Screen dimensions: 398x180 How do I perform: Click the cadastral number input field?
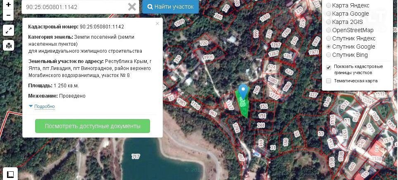point(74,7)
